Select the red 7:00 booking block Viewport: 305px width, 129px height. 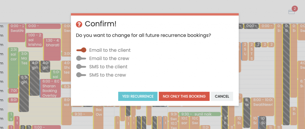click(x=13, y=91)
